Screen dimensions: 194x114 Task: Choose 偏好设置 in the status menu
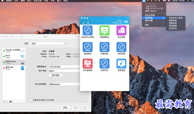point(149,21)
